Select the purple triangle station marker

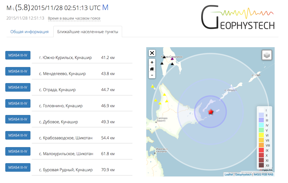point(172,59)
